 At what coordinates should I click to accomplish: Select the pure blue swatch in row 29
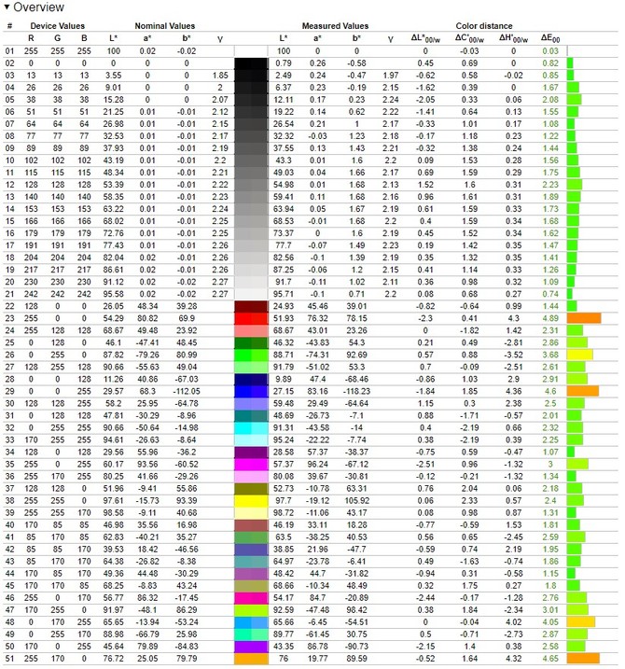tap(251, 391)
